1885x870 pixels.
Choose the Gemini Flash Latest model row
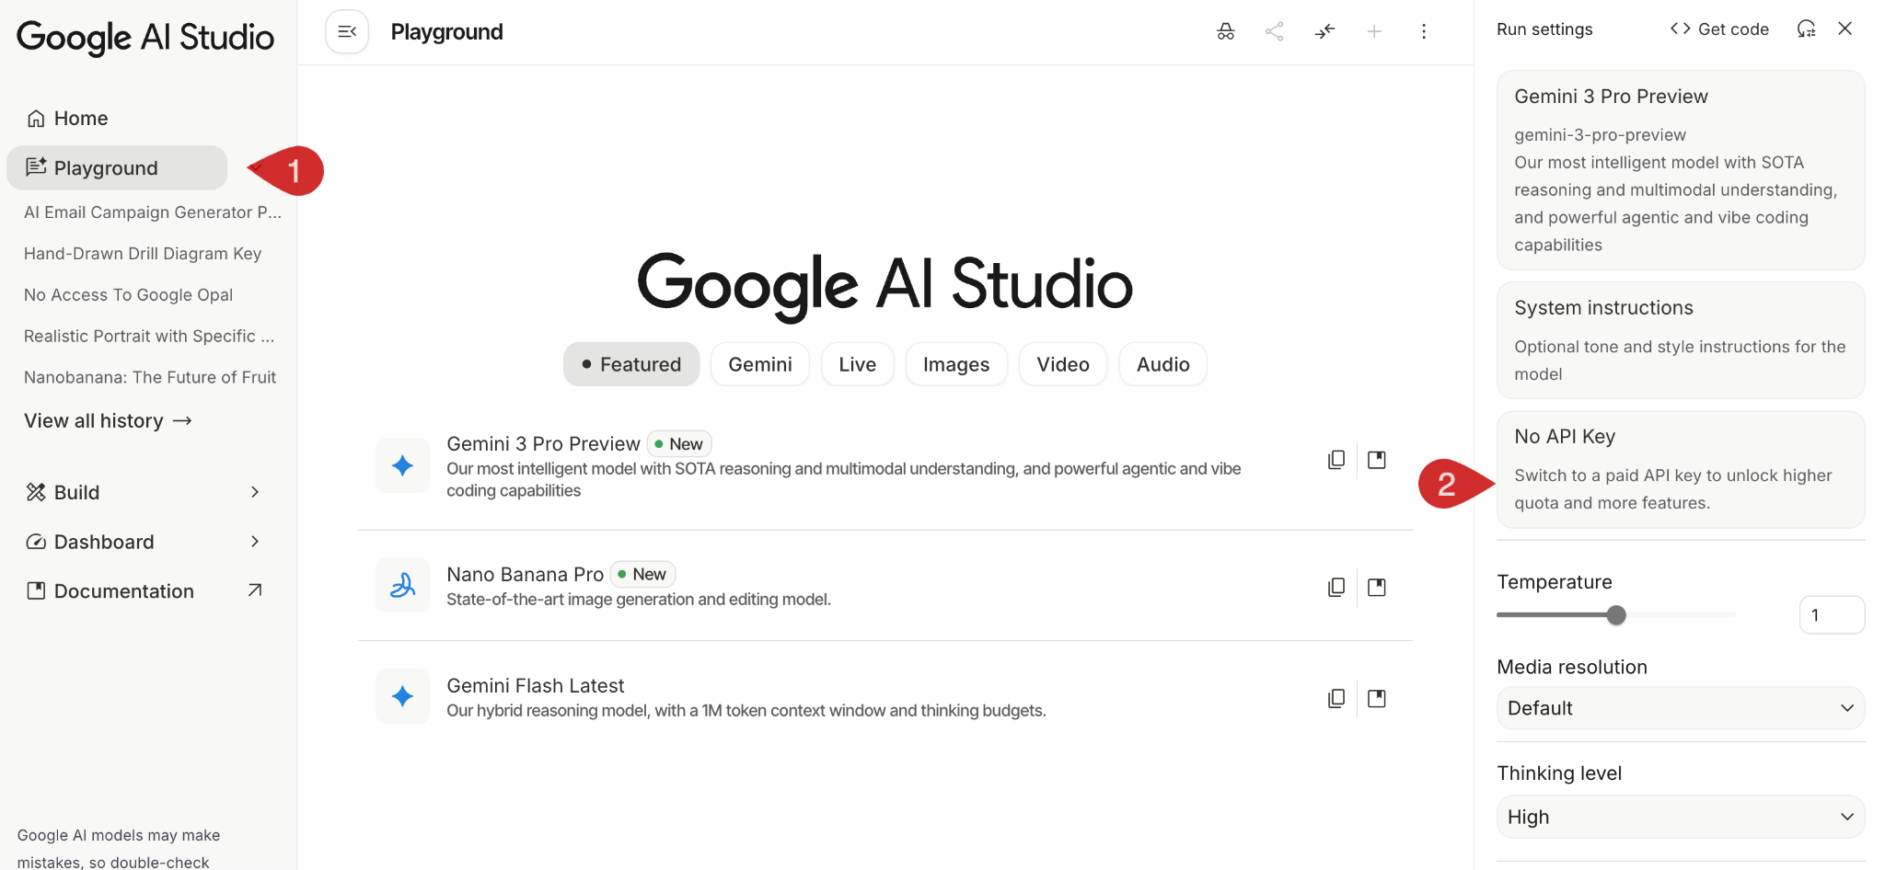[885, 696]
